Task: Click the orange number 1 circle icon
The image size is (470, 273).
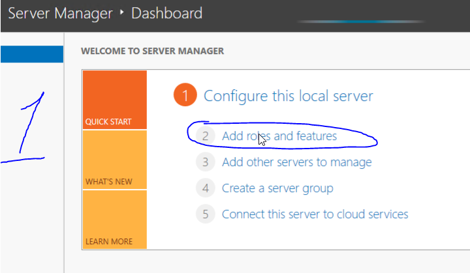Action: (x=185, y=96)
